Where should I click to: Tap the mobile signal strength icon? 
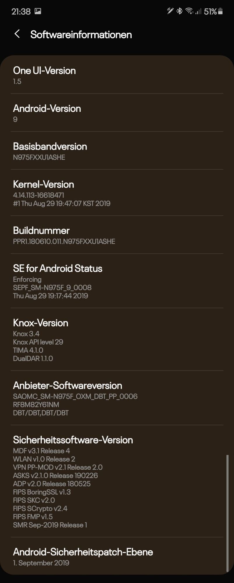click(198, 11)
